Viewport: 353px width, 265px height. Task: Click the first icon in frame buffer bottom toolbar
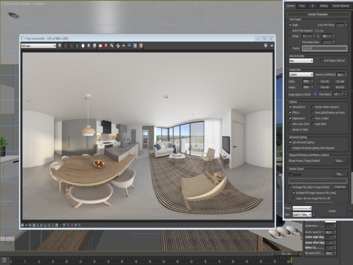pyautogui.click(x=23, y=225)
